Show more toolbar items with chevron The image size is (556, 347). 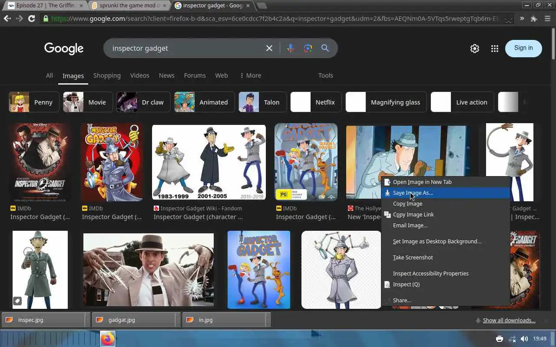[522, 19]
